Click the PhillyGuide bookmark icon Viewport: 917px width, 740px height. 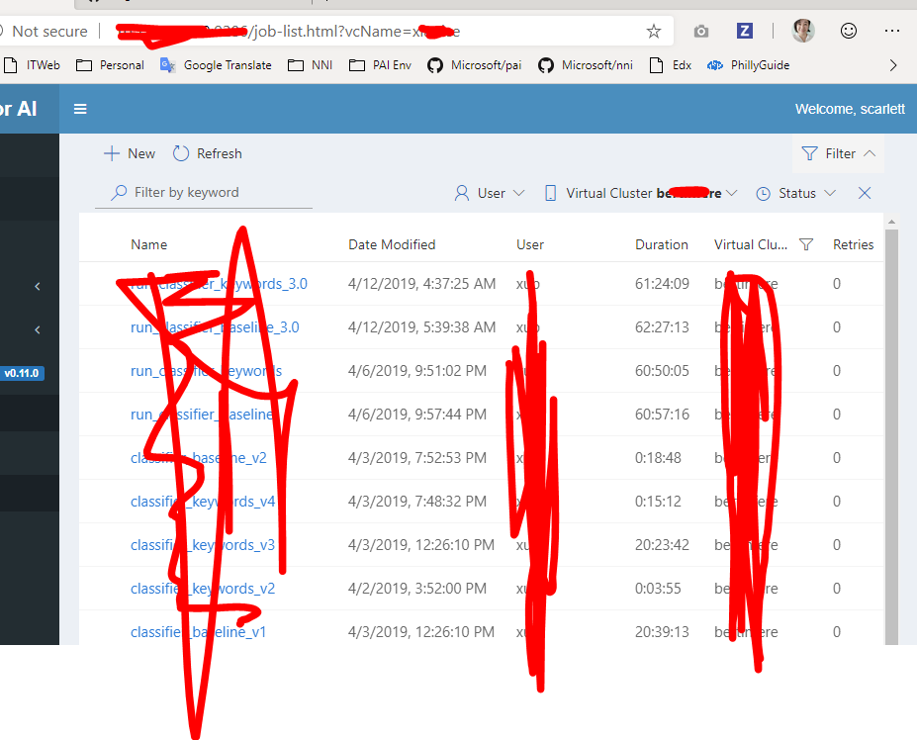click(714, 65)
